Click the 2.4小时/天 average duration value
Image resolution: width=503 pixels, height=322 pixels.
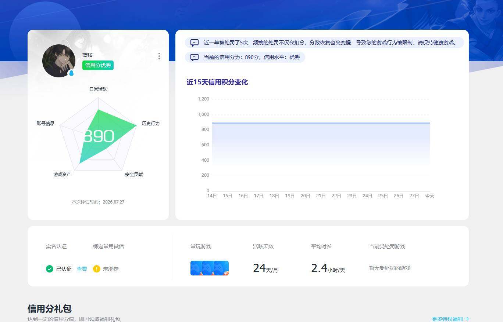point(328,268)
